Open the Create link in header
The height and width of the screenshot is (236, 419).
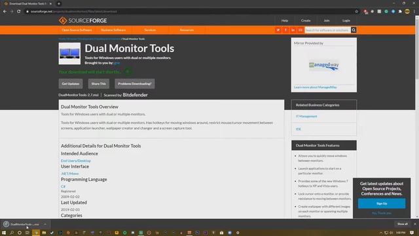coord(306,20)
